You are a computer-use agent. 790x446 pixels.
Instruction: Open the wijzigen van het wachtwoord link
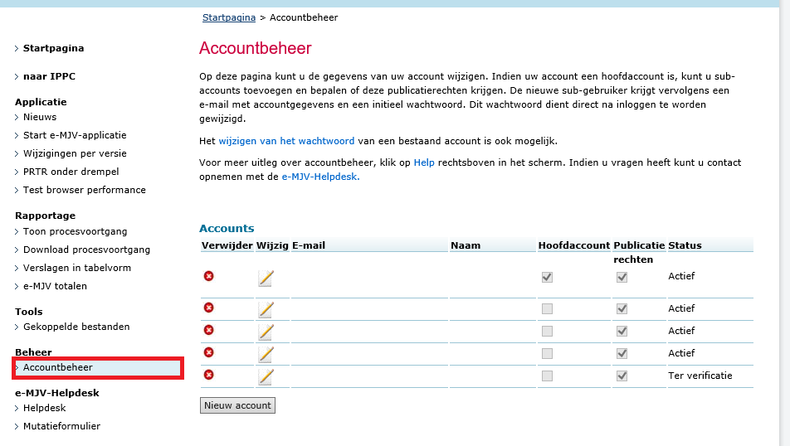(286, 141)
